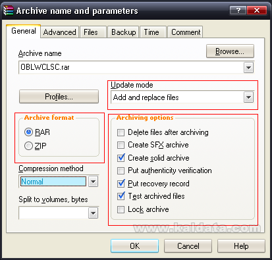Select the RAR archive format radio button
Image resolution: width=272 pixels, height=260 pixels.
point(28,132)
